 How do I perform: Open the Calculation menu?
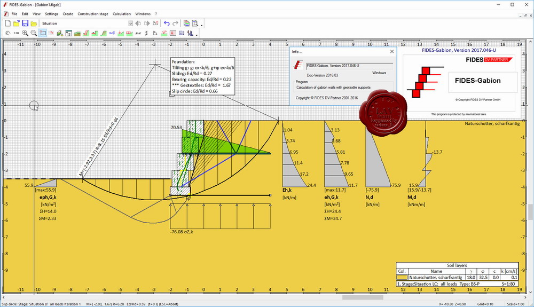(122, 14)
